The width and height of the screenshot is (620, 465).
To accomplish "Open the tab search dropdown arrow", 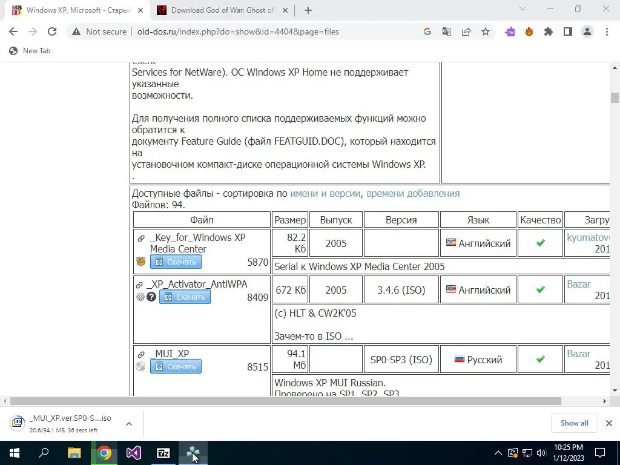I will tap(523, 8).
